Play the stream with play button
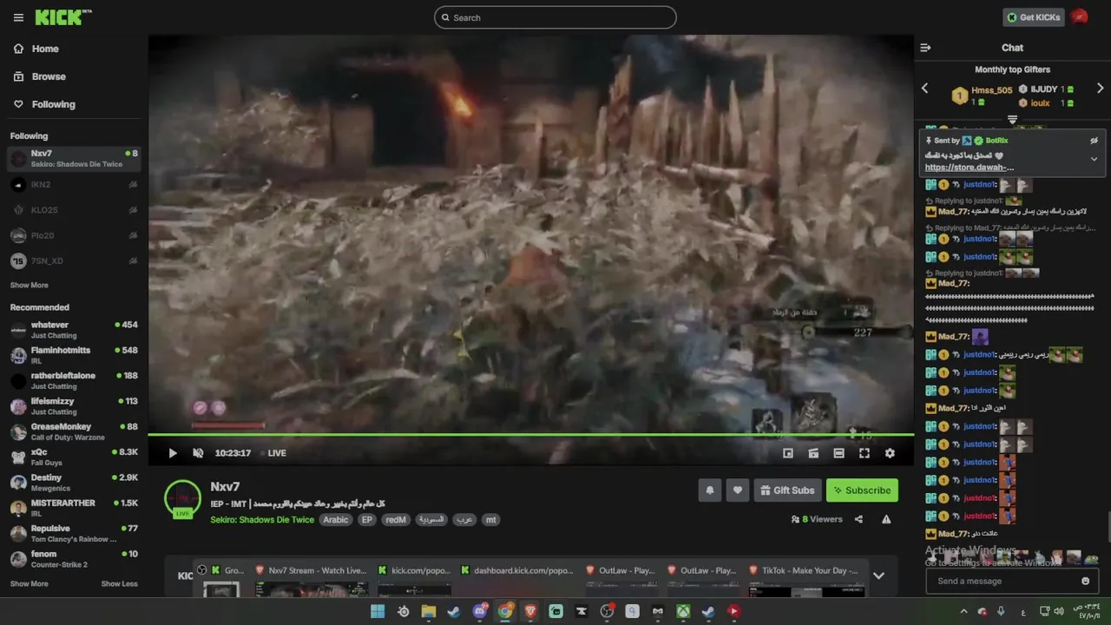Image resolution: width=1111 pixels, height=625 pixels. (173, 453)
